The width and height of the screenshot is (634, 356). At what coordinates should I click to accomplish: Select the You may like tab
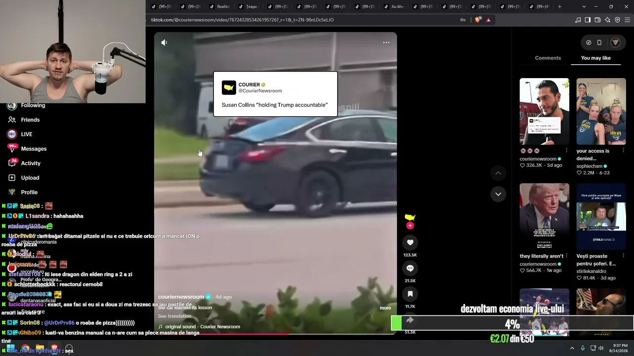pyautogui.click(x=596, y=58)
